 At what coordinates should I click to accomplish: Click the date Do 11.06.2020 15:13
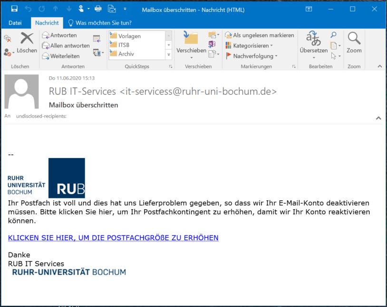point(72,78)
